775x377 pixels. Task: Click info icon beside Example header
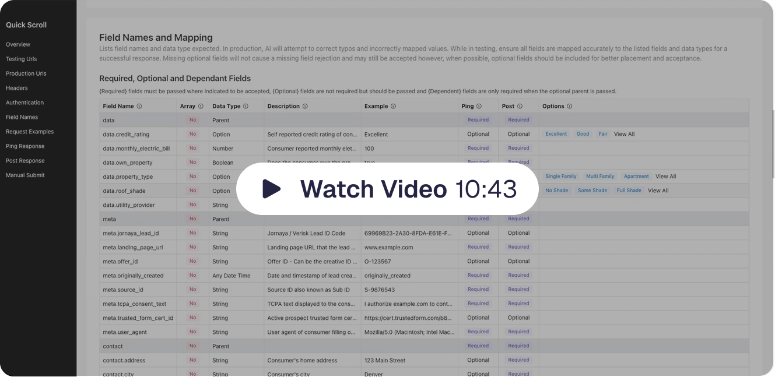click(x=393, y=107)
